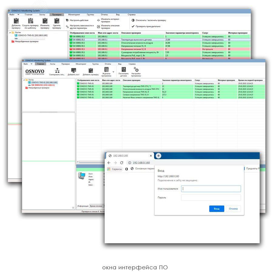Click the Добавить хост icon
Viewport: 273px width, 273px height.
pyautogui.click(x=74, y=70)
